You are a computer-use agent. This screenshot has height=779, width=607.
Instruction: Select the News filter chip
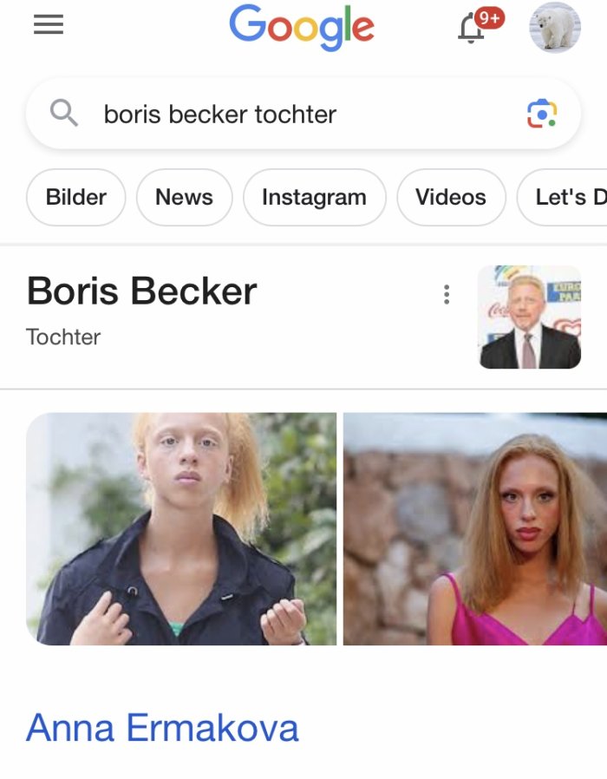pos(185,197)
